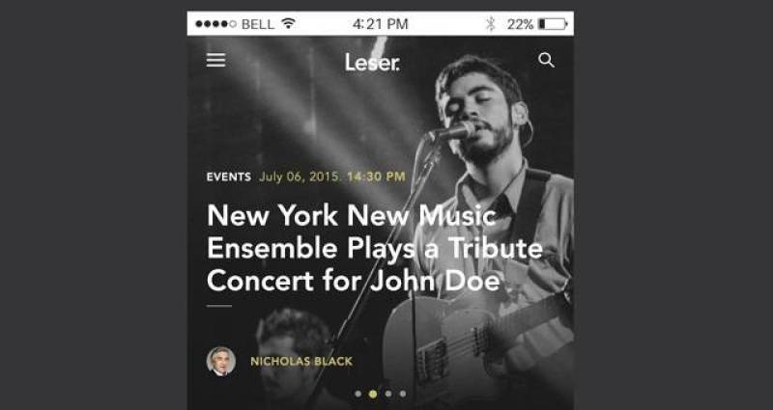
Task: Select the first carousel page dot
Action: (x=358, y=394)
